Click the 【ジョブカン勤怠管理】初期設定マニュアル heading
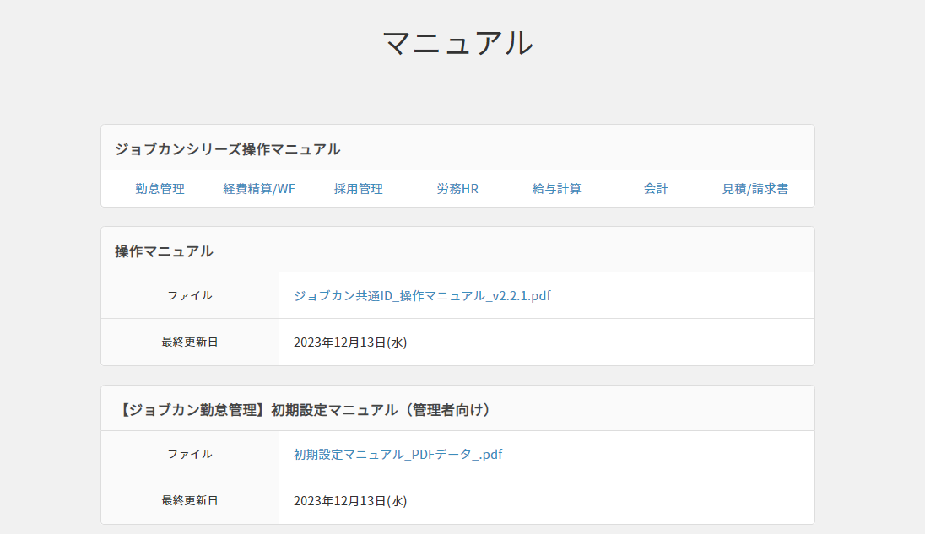The height and width of the screenshot is (534, 925). tap(304, 410)
